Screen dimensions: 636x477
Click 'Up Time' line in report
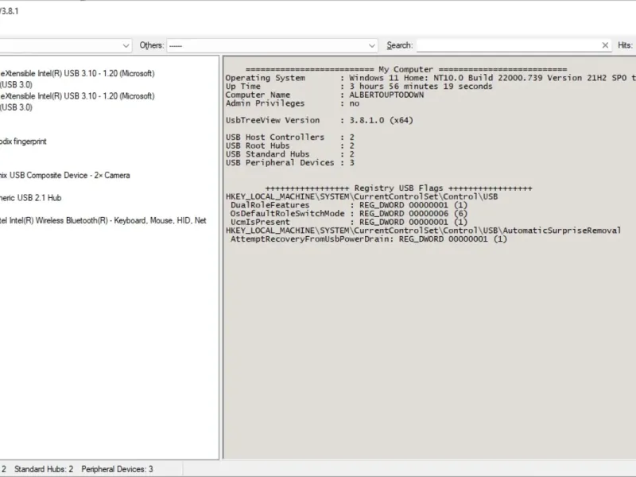pyautogui.click(x=359, y=87)
